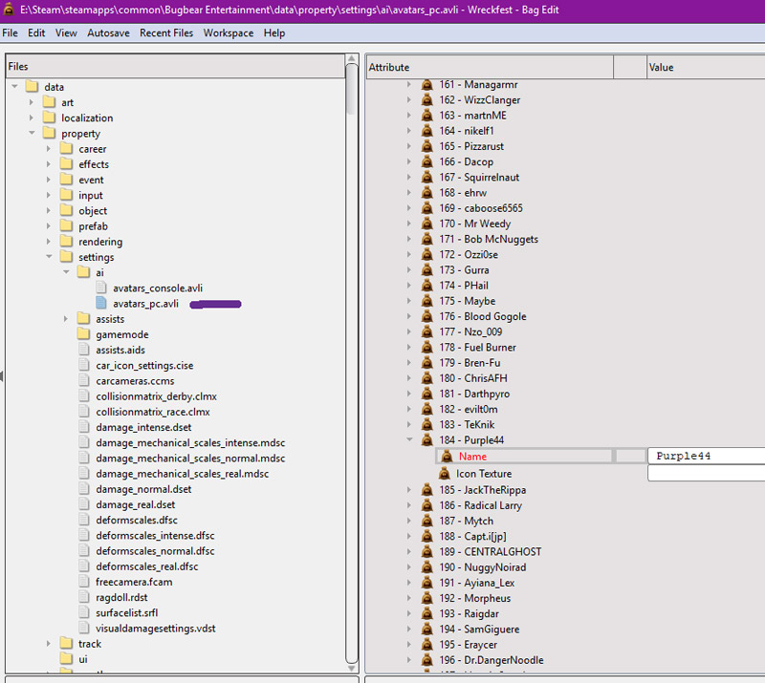Click the rendering folder label
The height and width of the screenshot is (683, 765).
(x=100, y=242)
